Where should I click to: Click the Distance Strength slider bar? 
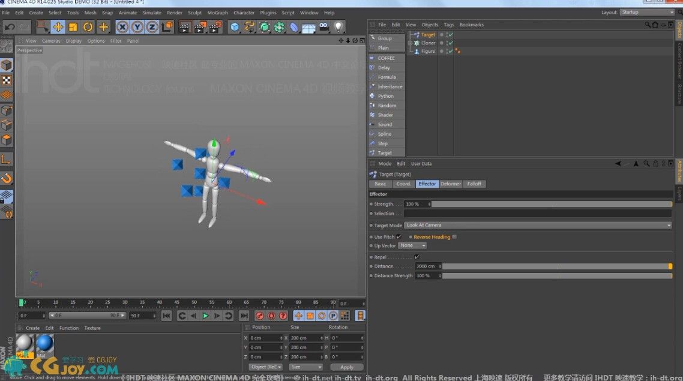tap(558, 275)
